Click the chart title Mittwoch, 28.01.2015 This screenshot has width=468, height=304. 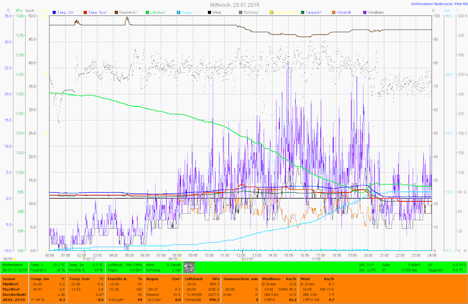point(234,4)
